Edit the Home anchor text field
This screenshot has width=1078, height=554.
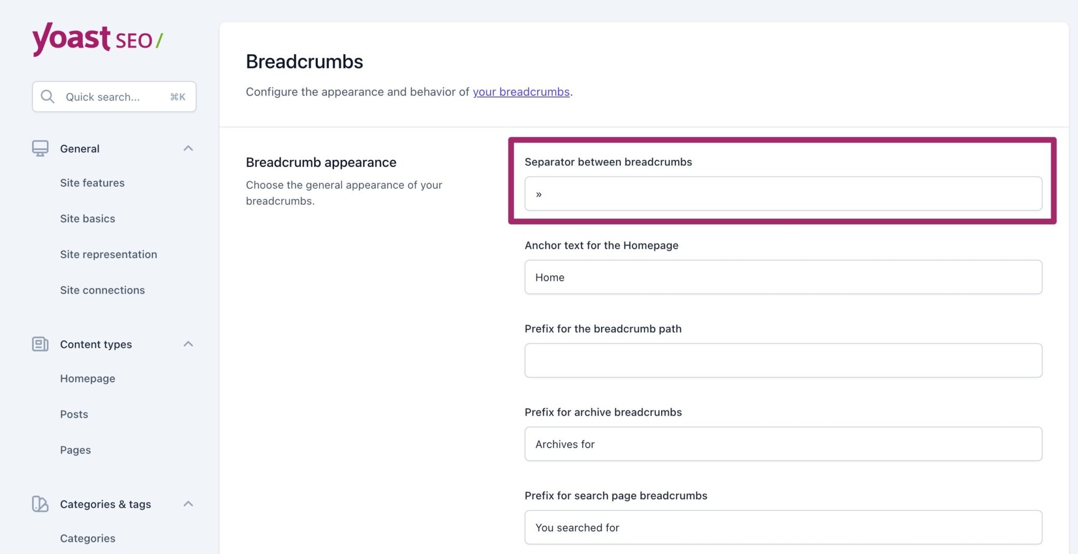pos(783,277)
